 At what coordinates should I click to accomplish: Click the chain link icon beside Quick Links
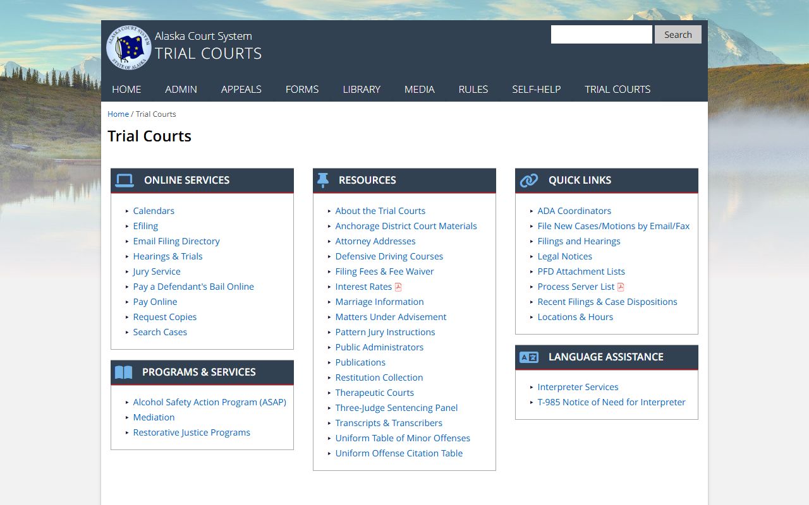click(x=528, y=181)
